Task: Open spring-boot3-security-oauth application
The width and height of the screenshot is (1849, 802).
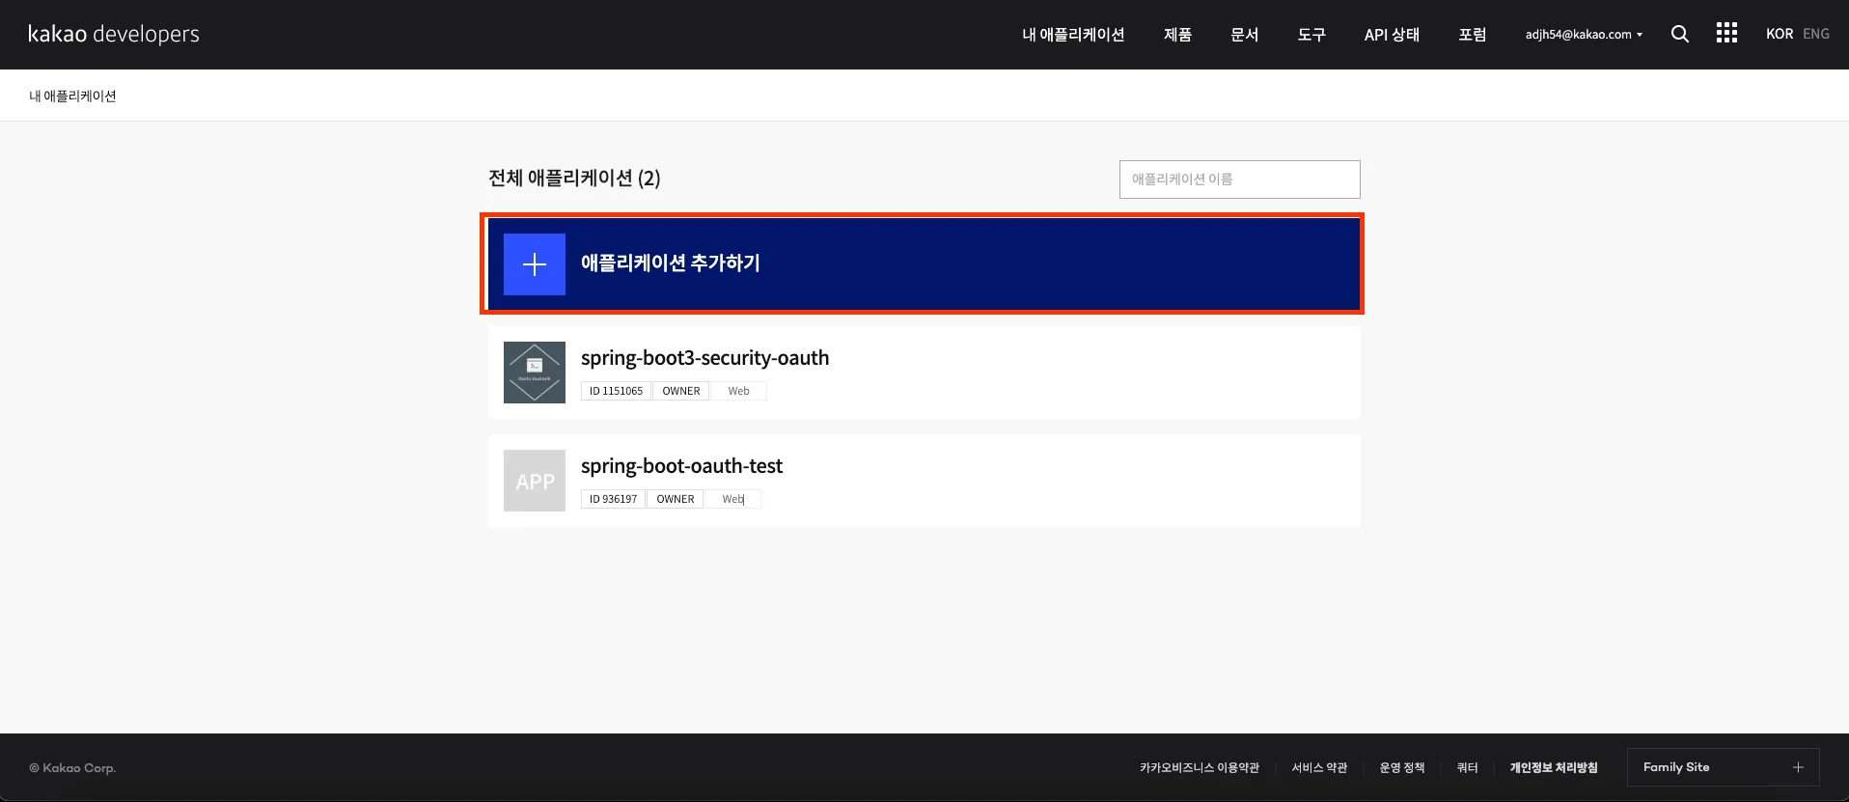Action: 924,373
